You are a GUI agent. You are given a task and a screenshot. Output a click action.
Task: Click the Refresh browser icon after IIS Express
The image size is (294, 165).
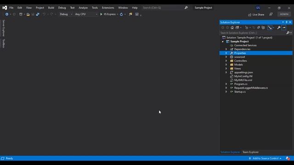coord(121,14)
